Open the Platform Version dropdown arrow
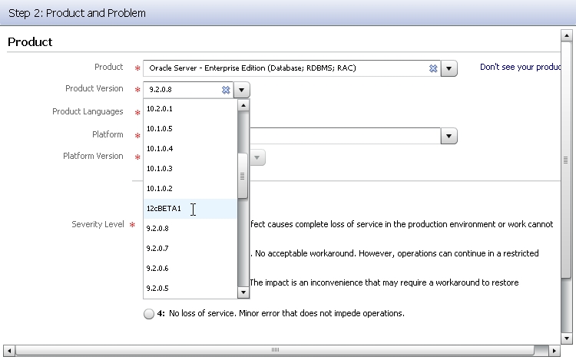The width and height of the screenshot is (576, 360). [x=257, y=157]
